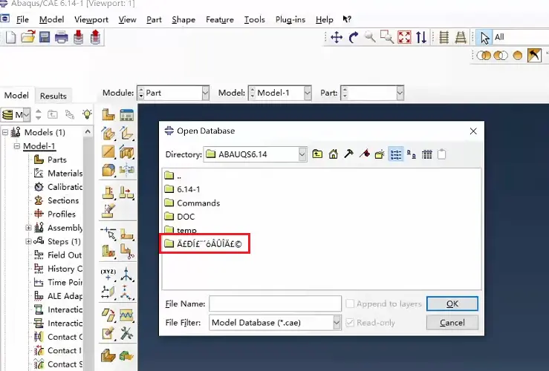Switch to the Results tab

[53, 96]
